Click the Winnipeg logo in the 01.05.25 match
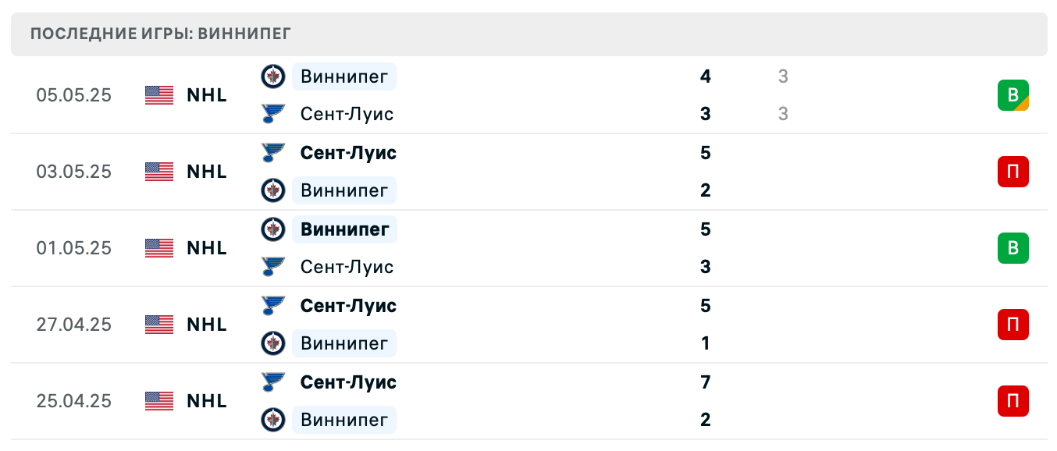Image resolution: width=1057 pixels, height=451 pixels. [x=272, y=229]
